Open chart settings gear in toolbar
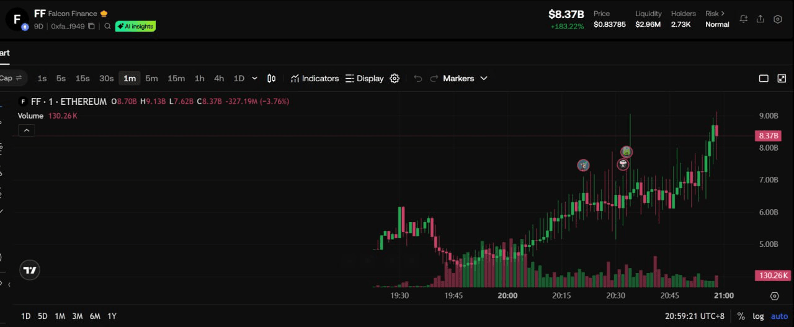Image resolution: width=794 pixels, height=327 pixels. click(395, 78)
